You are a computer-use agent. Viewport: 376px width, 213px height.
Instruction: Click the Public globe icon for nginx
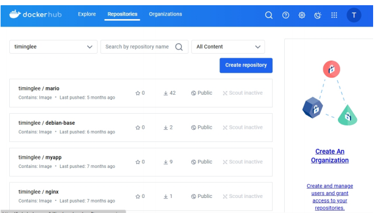tap(193, 197)
